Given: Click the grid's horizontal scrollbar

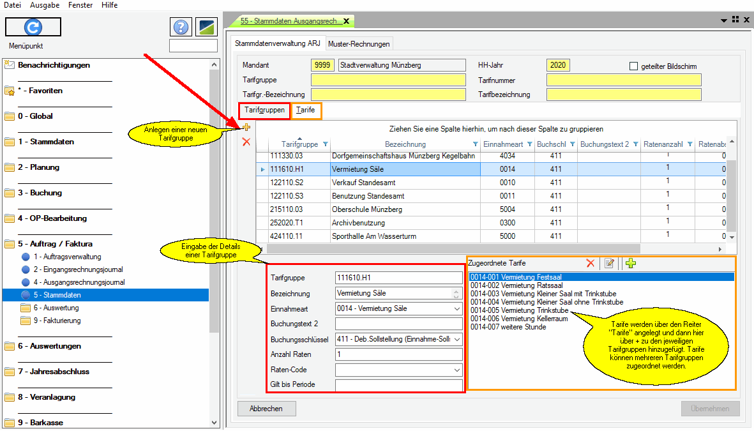Looking at the screenshot, I should (x=447, y=249).
